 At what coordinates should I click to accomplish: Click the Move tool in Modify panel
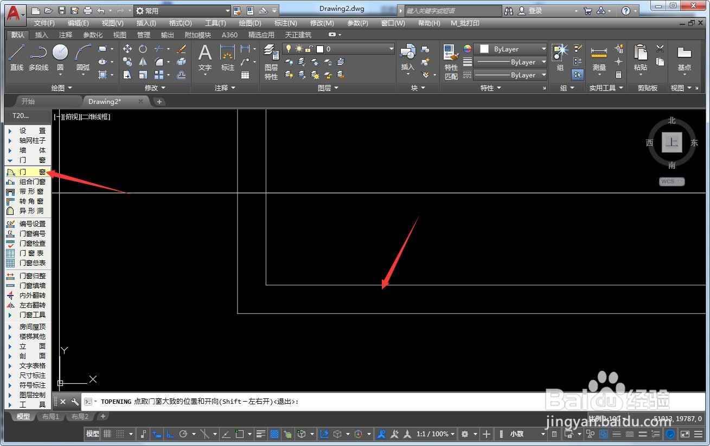pyautogui.click(x=127, y=49)
